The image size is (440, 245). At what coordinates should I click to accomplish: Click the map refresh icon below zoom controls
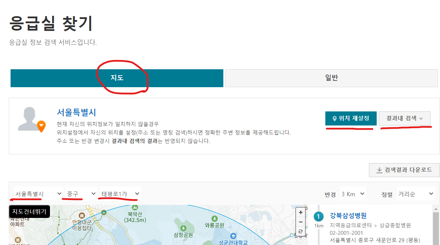[300, 232]
